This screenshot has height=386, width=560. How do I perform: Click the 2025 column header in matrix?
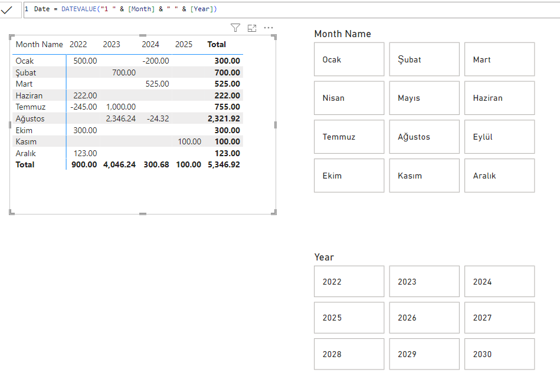point(184,44)
